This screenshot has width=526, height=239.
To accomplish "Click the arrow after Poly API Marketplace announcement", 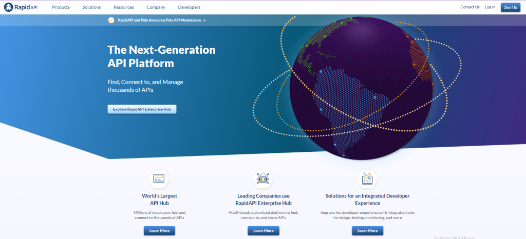I will (204, 20).
